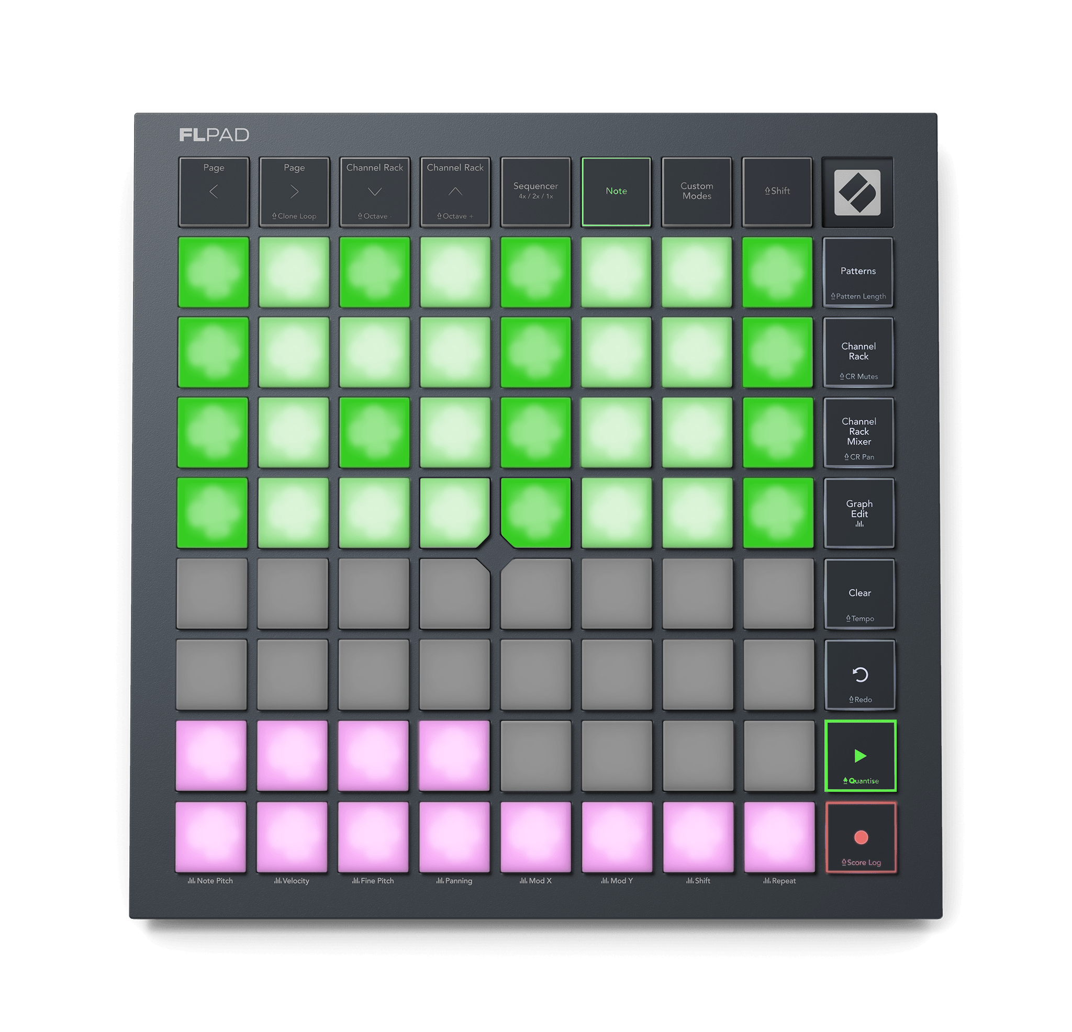Image resolution: width=1072 pixels, height=1032 pixels.
Task: Select the Channel Rack Mixer button
Action: 859,433
